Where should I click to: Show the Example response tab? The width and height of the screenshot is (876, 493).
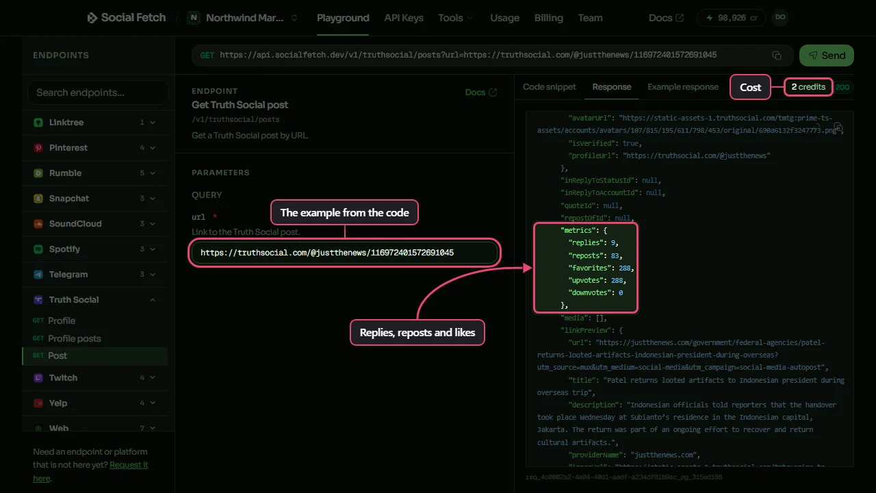coord(683,87)
